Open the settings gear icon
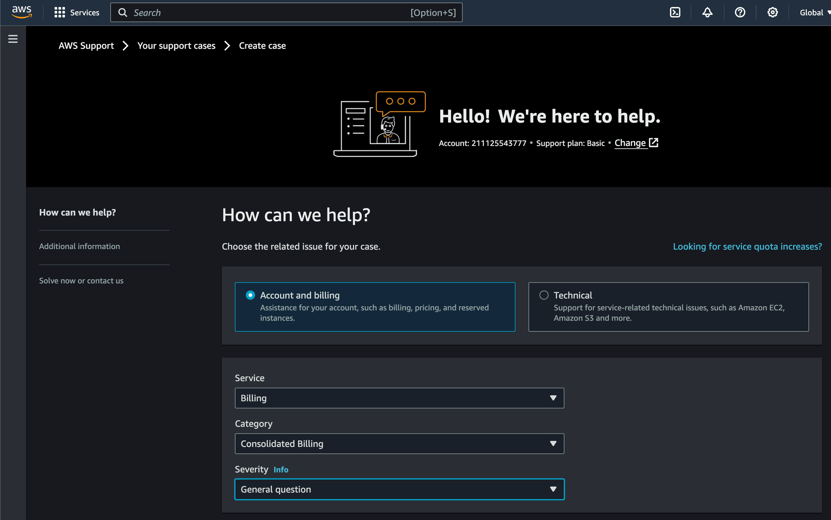This screenshot has width=831, height=520. (772, 12)
